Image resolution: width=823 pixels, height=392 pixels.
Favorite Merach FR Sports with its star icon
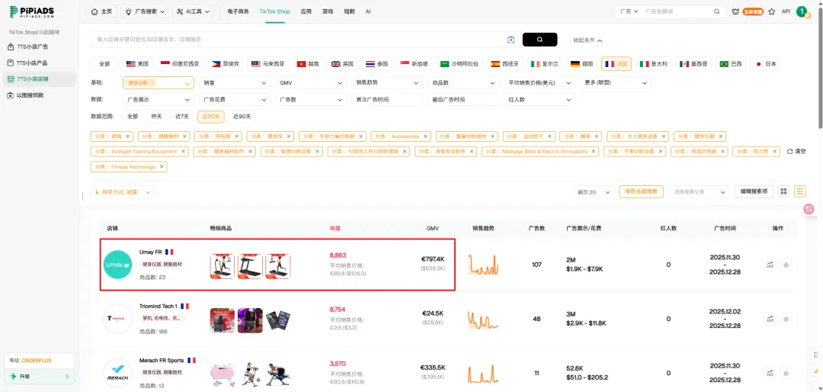click(x=786, y=373)
